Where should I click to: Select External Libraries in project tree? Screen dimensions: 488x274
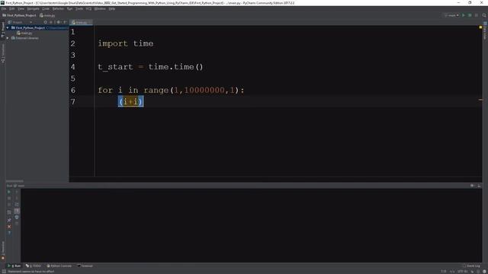(x=25, y=38)
